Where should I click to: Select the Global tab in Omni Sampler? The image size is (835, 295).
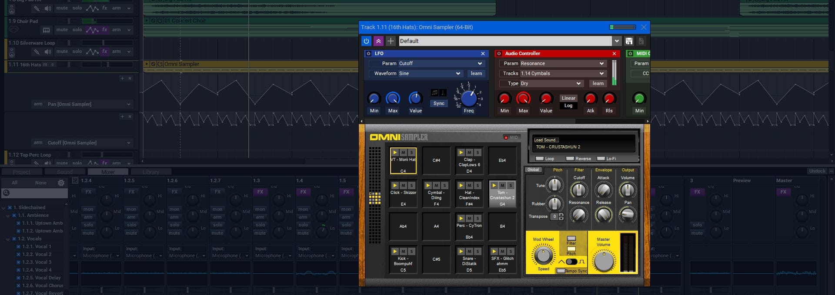(533, 170)
